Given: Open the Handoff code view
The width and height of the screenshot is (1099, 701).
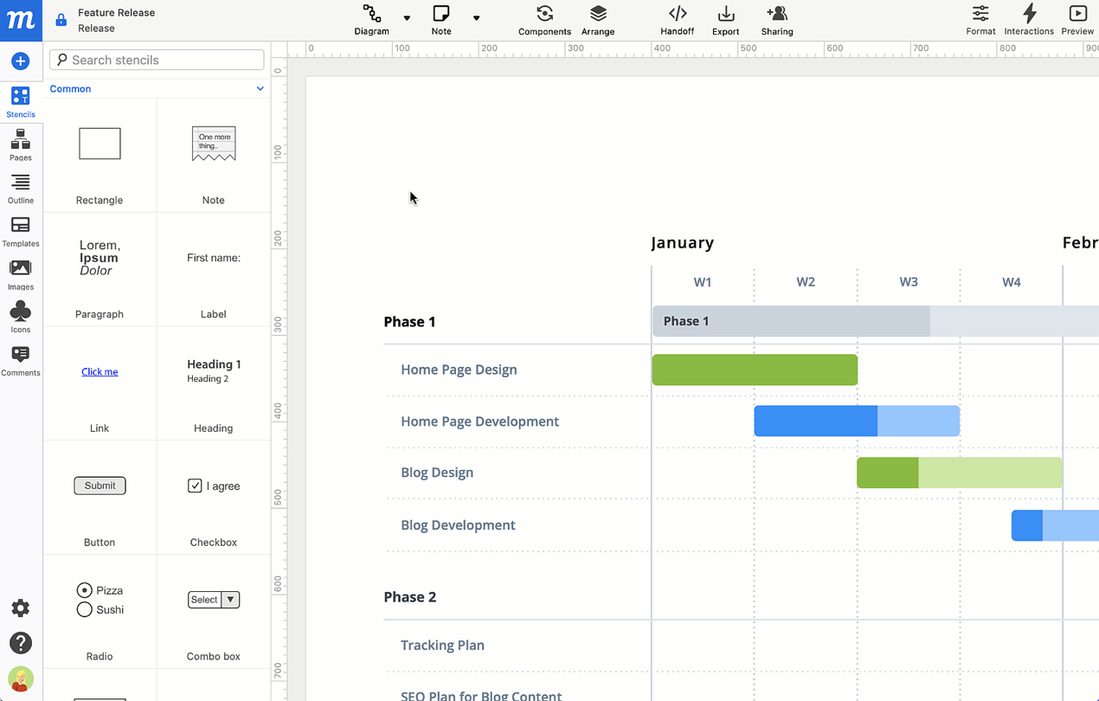Looking at the screenshot, I should coord(677,20).
